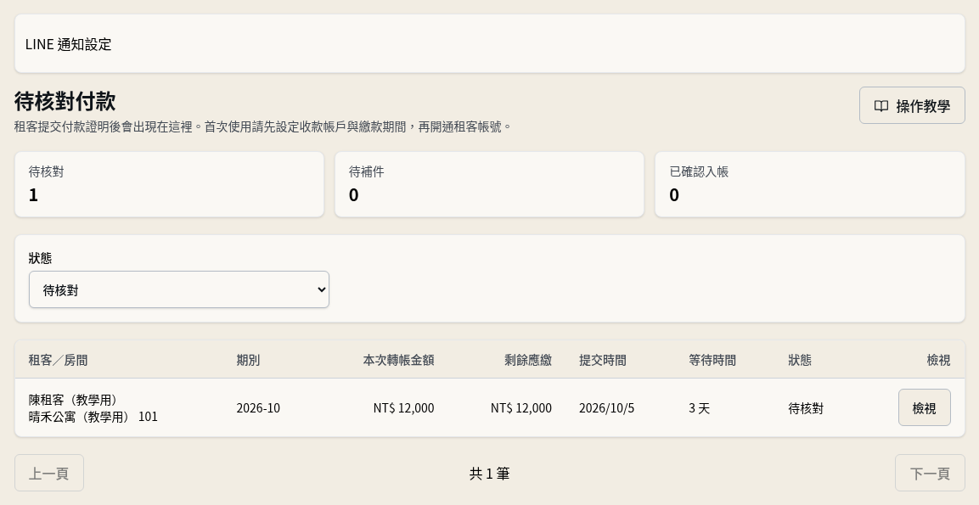Go to previous page with 上一頁
Image resolution: width=979 pixels, height=505 pixels.
tap(49, 473)
